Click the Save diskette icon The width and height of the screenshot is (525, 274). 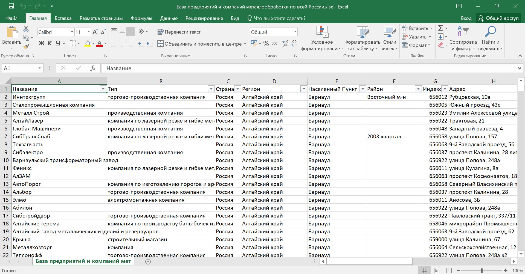(x=11, y=6)
